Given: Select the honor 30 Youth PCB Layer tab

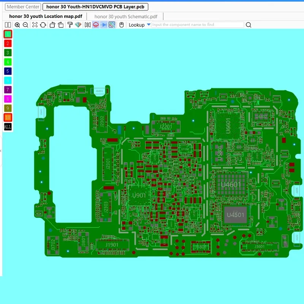Looking at the screenshot, I should (95, 7).
